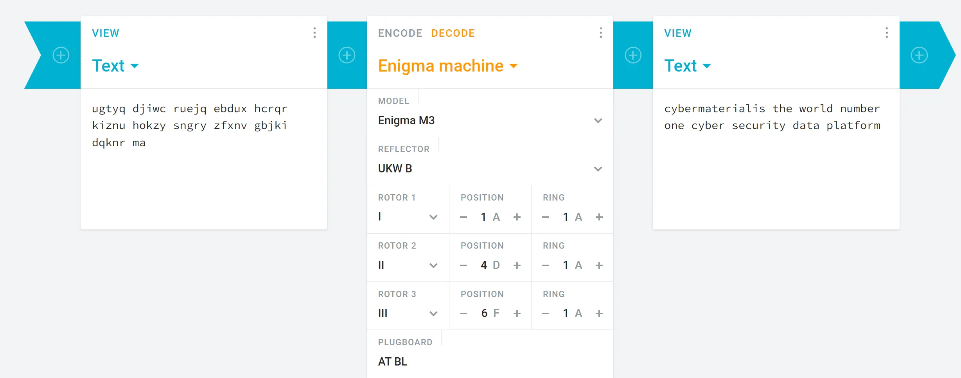The height and width of the screenshot is (378, 961).
Task: Open the input Text type menu
Action: coord(115,66)
